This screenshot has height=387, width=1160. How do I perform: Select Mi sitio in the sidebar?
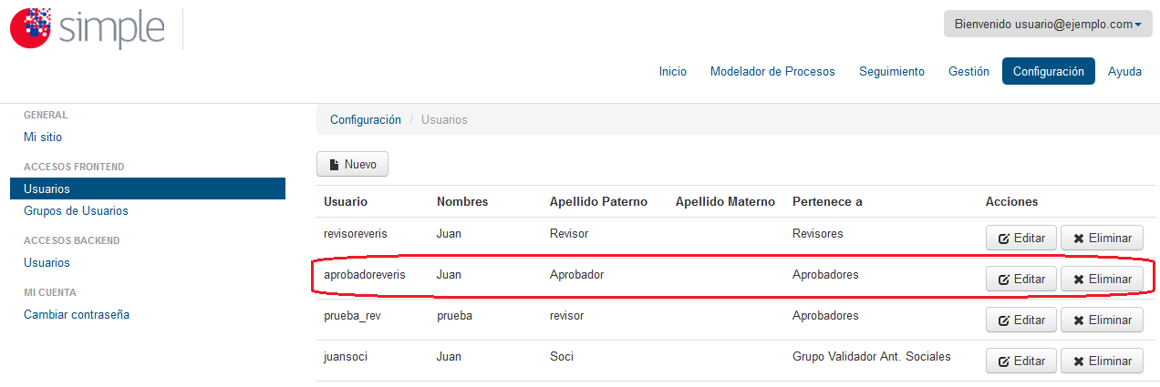(x=43, y=137)
